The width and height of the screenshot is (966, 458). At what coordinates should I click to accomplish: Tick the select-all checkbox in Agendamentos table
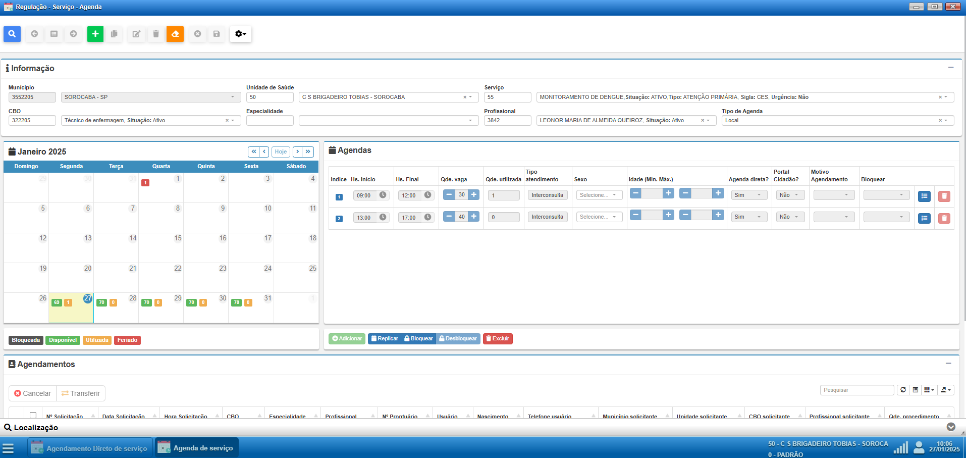click(x=33, y=415)
